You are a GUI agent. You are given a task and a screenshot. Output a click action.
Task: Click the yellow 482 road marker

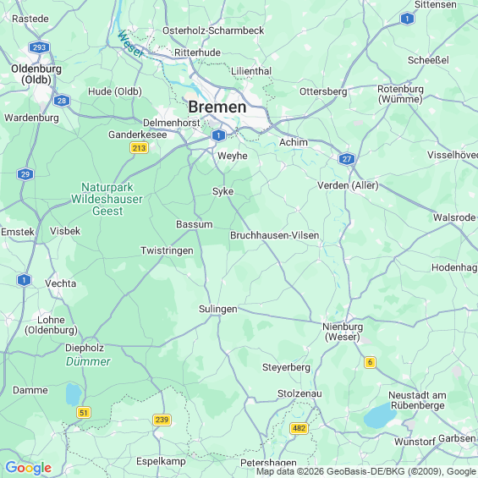pyautogui.click(x=299, y=428)
